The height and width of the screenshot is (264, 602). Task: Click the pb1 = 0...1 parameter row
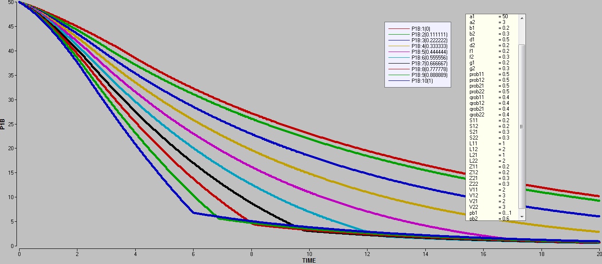point(489,213)
